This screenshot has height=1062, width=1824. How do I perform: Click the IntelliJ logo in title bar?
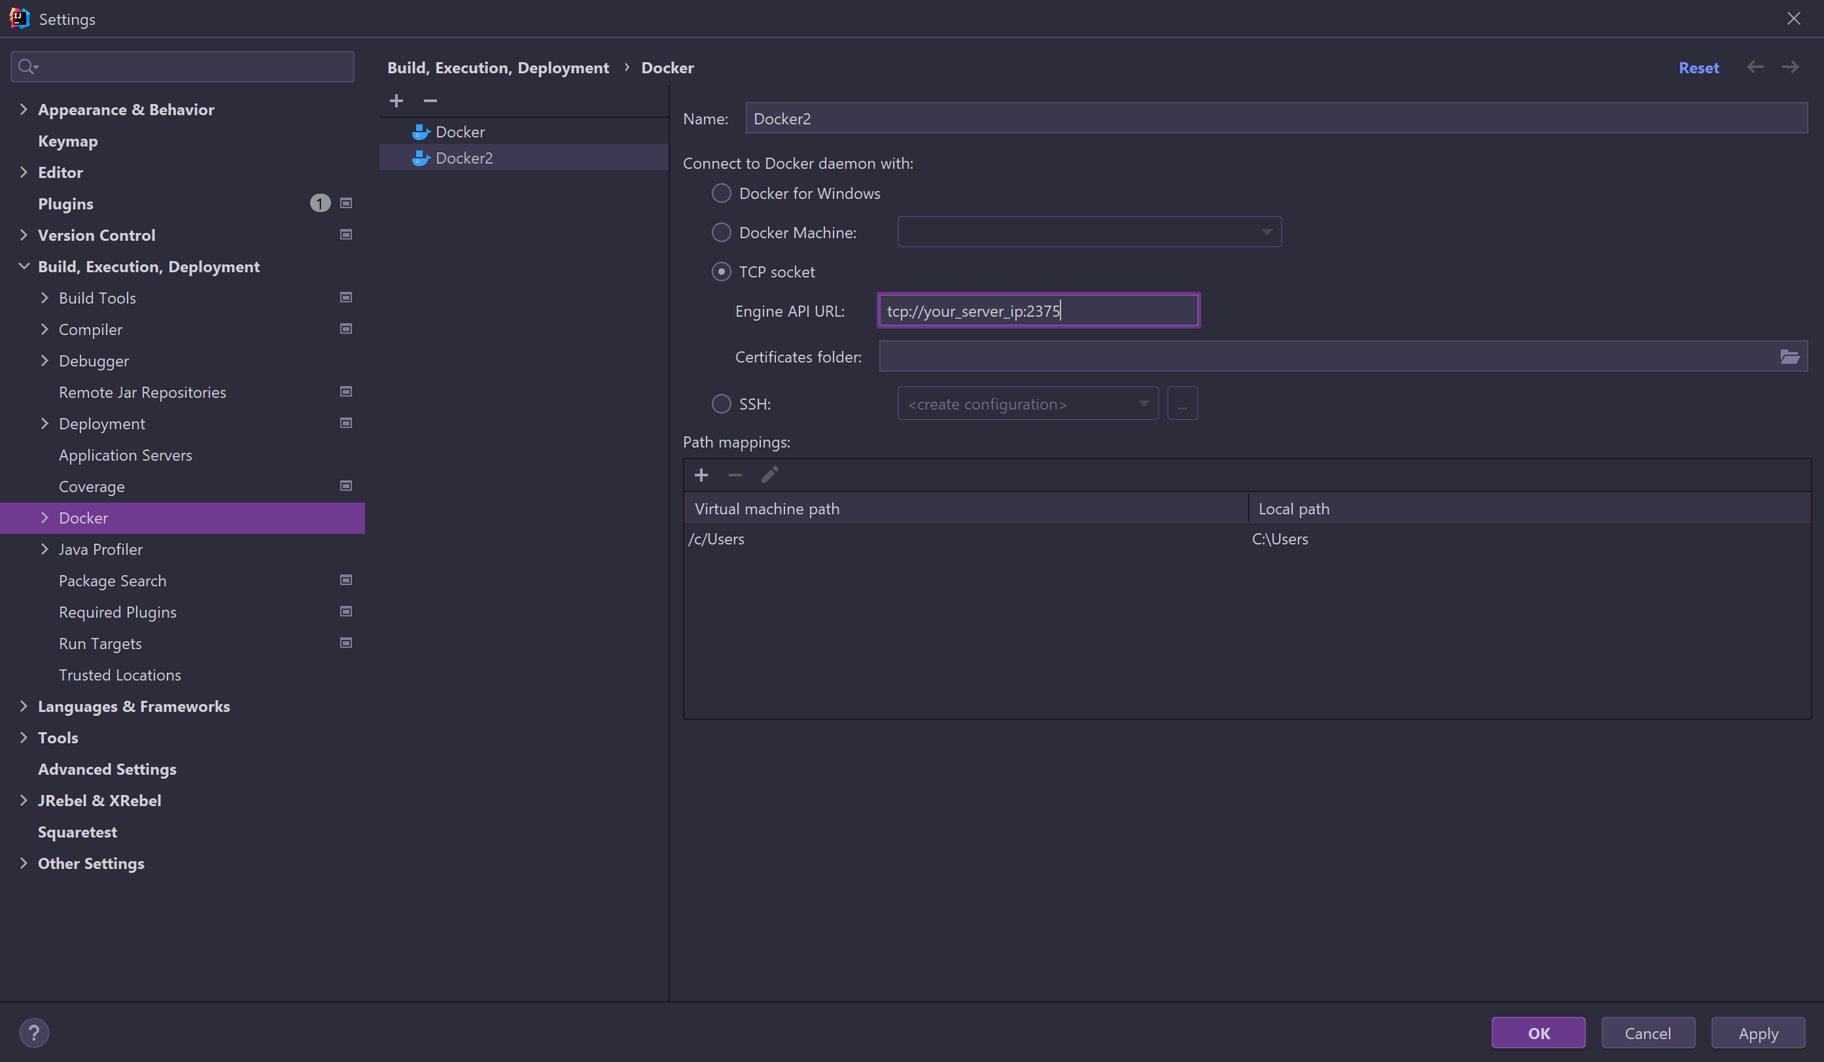(x=20, y=18)
